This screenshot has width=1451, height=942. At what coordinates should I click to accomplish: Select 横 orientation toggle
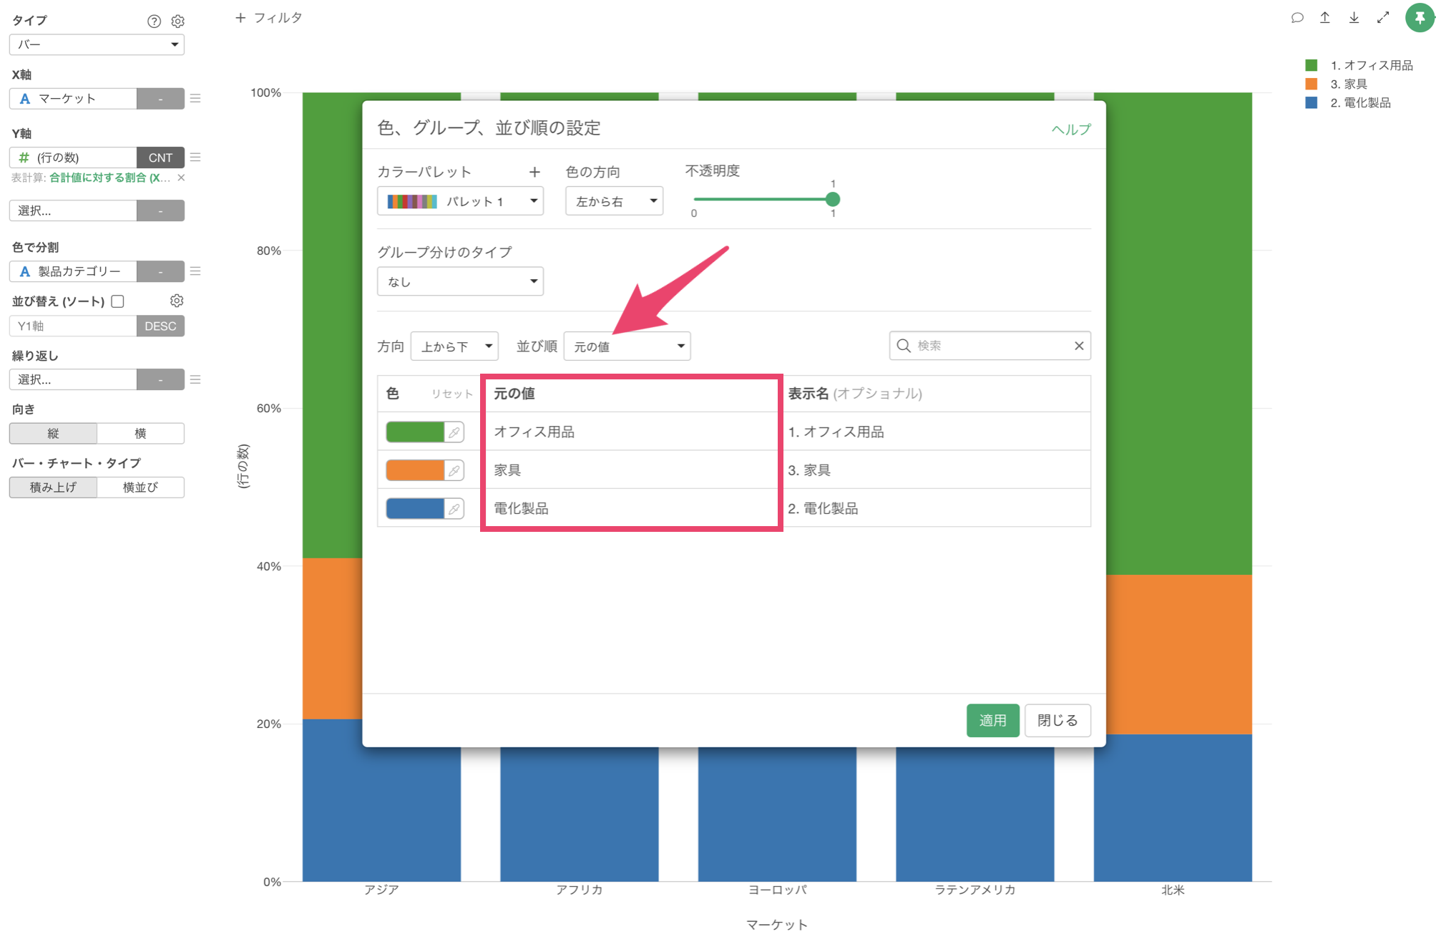(140, 433)
